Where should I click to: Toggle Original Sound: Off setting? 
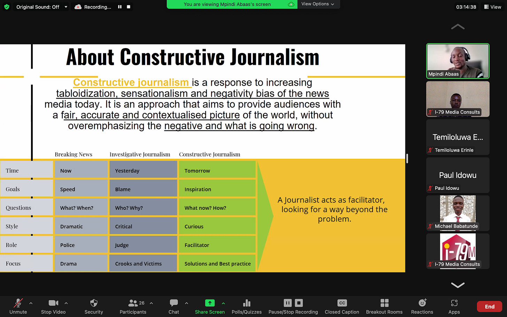point(38,7)
